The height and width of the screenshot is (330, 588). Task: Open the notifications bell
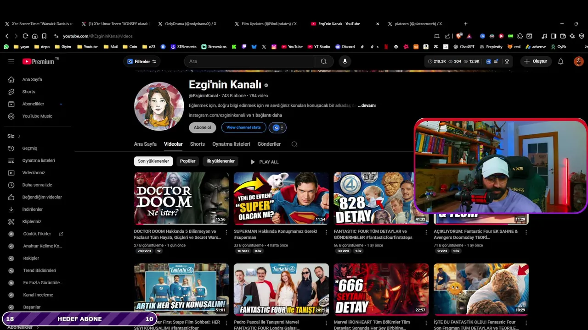560,61
